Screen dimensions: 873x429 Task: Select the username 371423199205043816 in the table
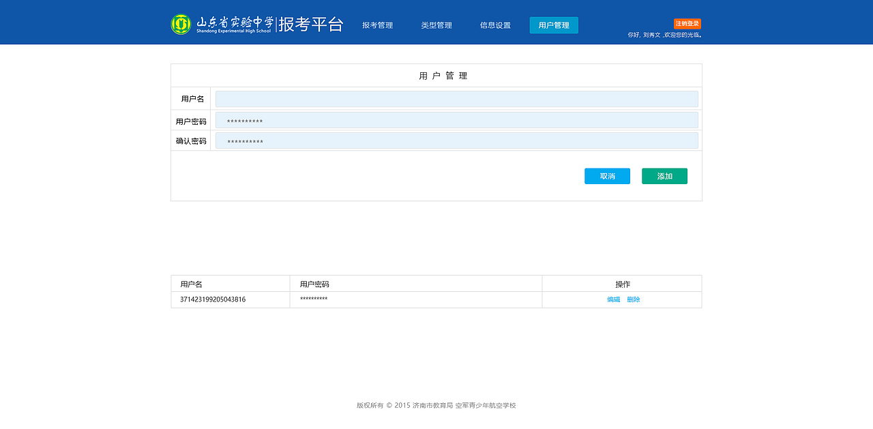click(213, 299)
